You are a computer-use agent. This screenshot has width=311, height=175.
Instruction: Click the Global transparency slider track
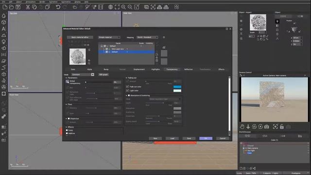click(99, 82)
